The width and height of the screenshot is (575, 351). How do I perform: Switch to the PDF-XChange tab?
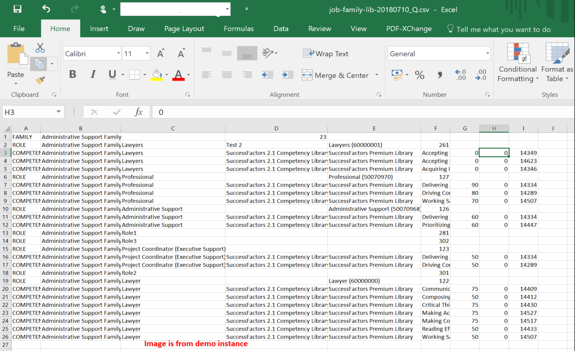pos(409,29)
